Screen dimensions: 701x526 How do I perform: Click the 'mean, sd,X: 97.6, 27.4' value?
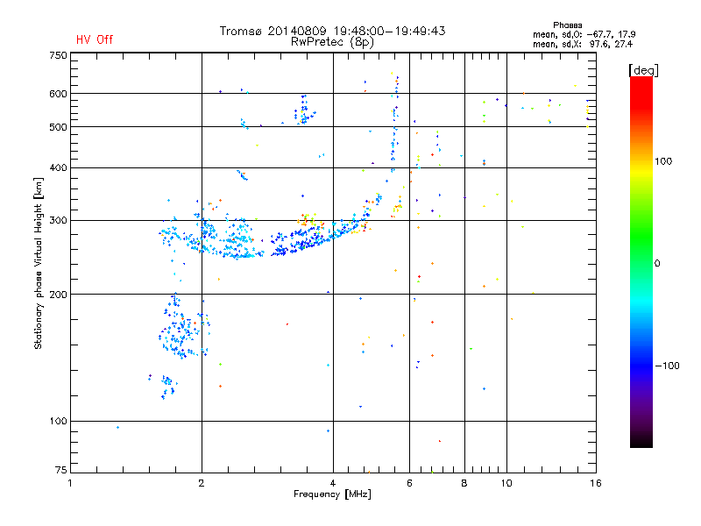(583, 44)
